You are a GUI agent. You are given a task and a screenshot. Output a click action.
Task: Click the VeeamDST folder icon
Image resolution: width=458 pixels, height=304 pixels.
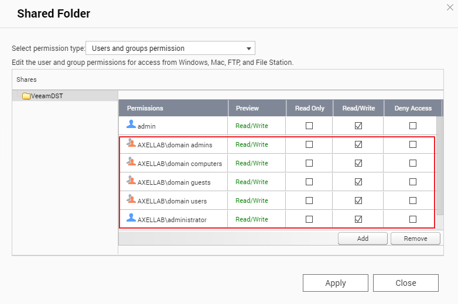pyautogui.click(x=26, y=96)
